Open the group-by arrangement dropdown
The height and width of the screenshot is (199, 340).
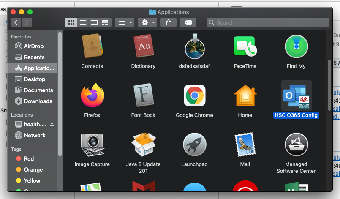click(x=124, y=22)
